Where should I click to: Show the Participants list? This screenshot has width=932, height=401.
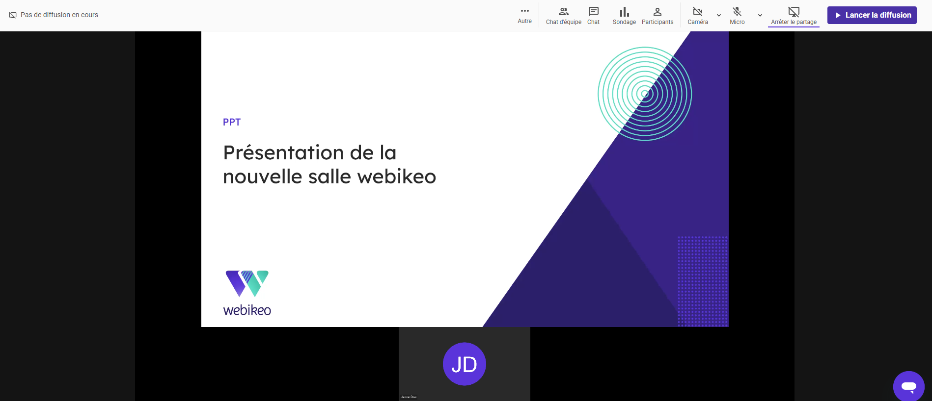(658, 16)
